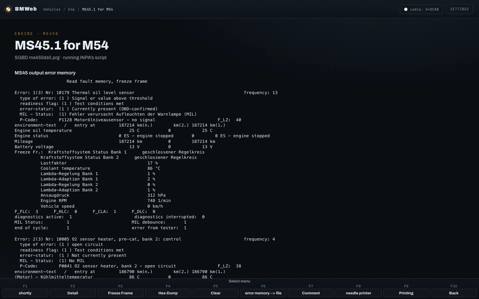Select the Vehicle speed 0 km/h row
The width and height of the screenshot is (479, 299).
point(102,206)
